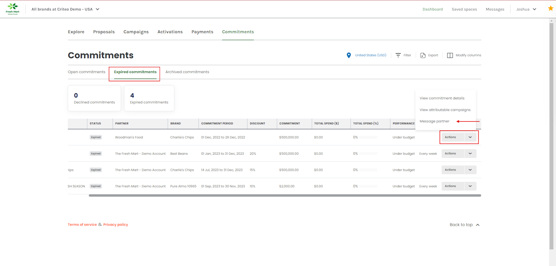The width and height of the screenshot is (556, 266).
Task: Click the Filter funnel icon
Action: pyautogui.click(x=398, y=56)
